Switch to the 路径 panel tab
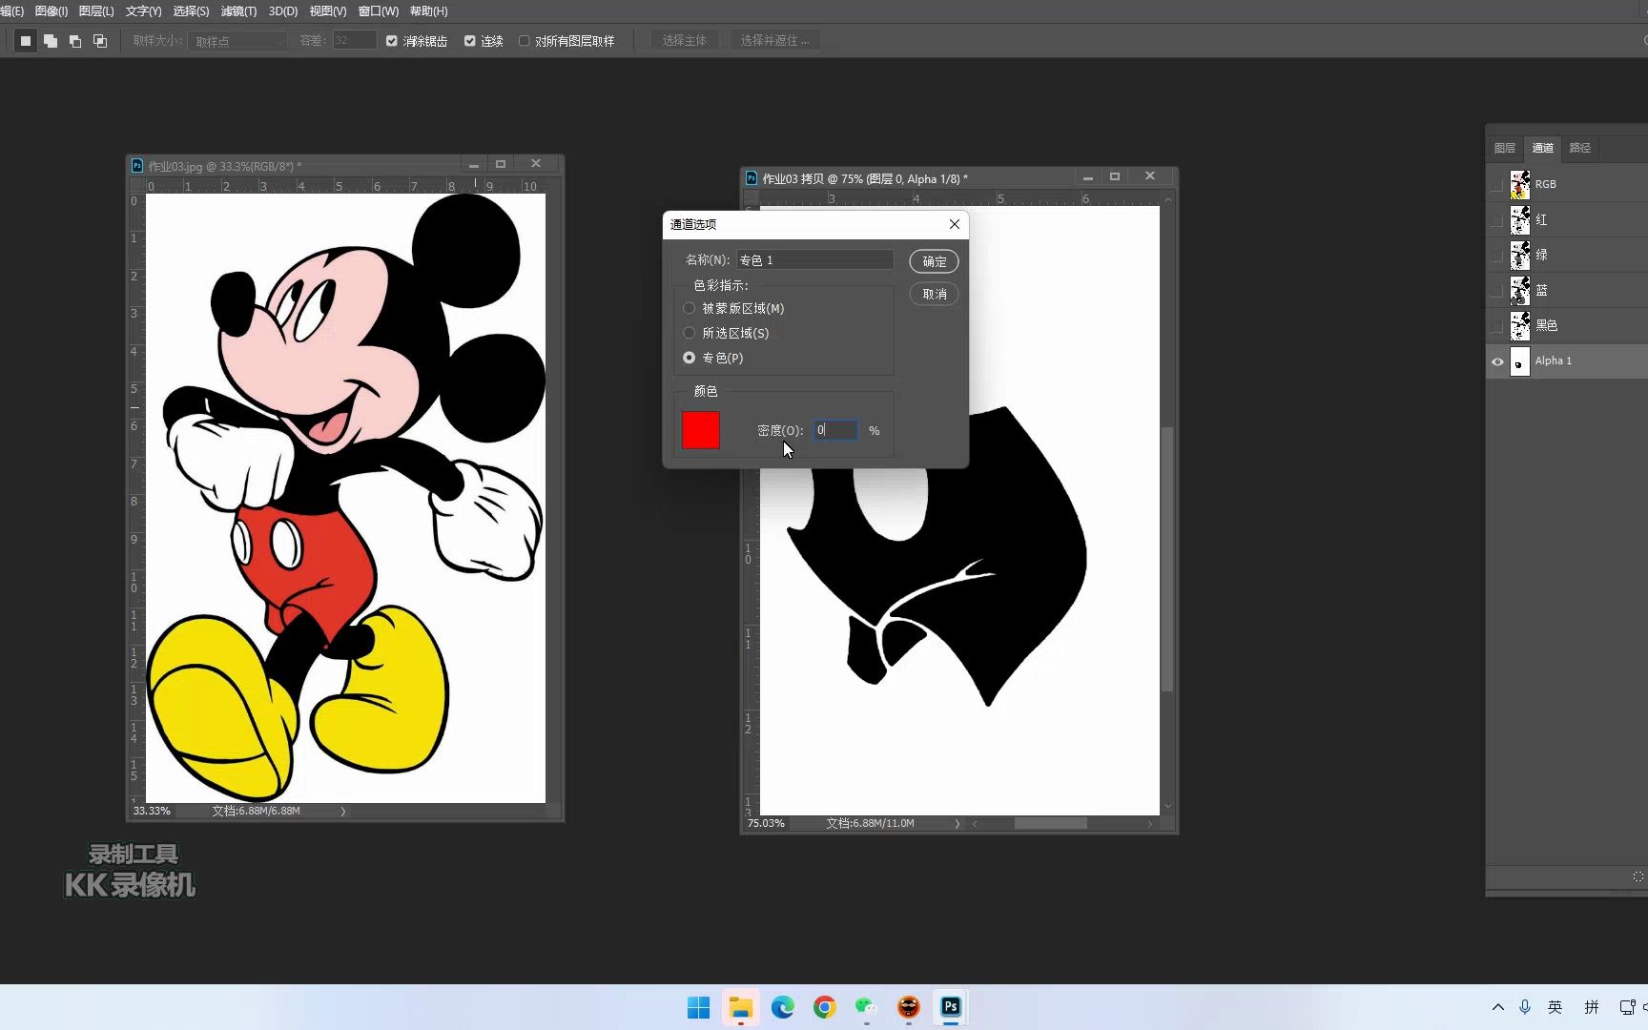Image resolution: width=1648 pixels, height=1030 pixels. pos(1580,148)
